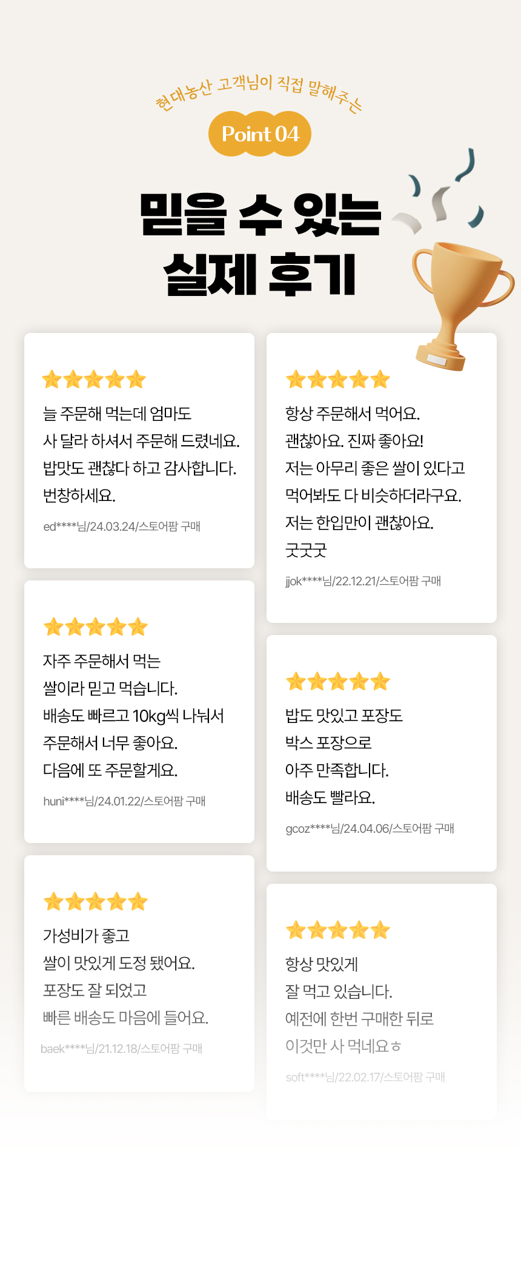Click the stars on soft**** review
The width and height of the screenshot is (521, 1284).
(337, 930)
